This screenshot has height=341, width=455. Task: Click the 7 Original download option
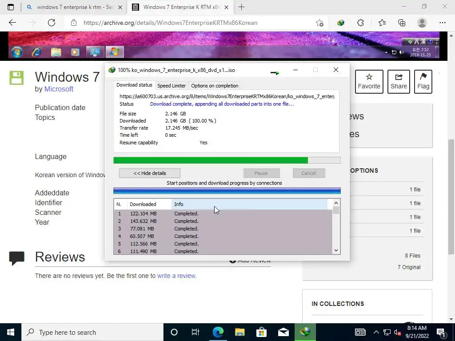[409, 267]
